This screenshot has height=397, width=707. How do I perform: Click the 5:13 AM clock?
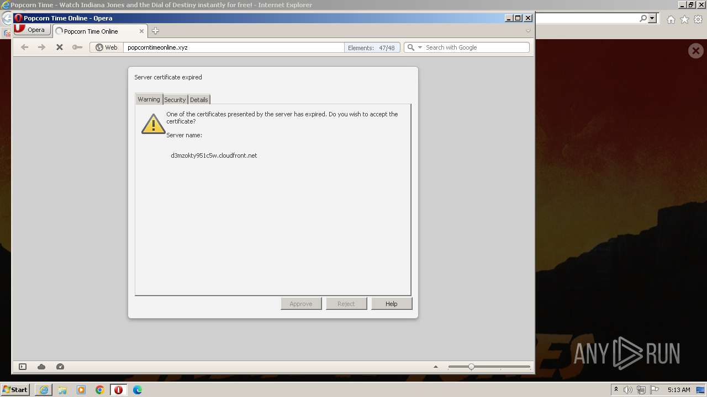[679, 390]
